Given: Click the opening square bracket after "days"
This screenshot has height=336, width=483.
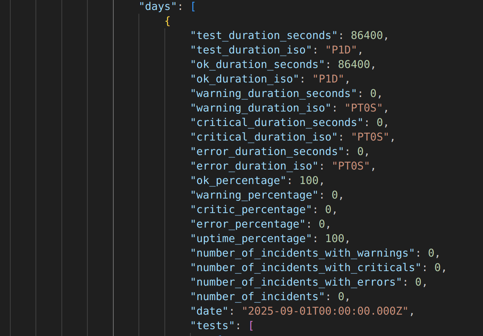Looking at the screenshot, I should coord(193,6).
